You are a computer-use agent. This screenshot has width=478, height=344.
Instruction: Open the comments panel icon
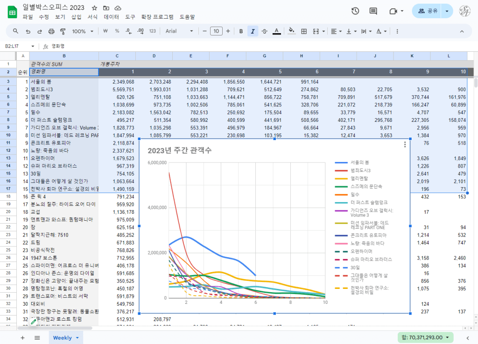pos(373,11)
